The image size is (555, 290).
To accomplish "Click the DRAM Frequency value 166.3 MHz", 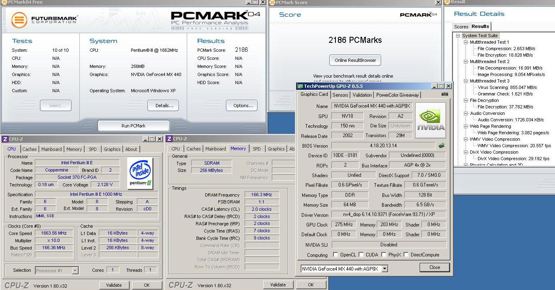I will [262, 195].
